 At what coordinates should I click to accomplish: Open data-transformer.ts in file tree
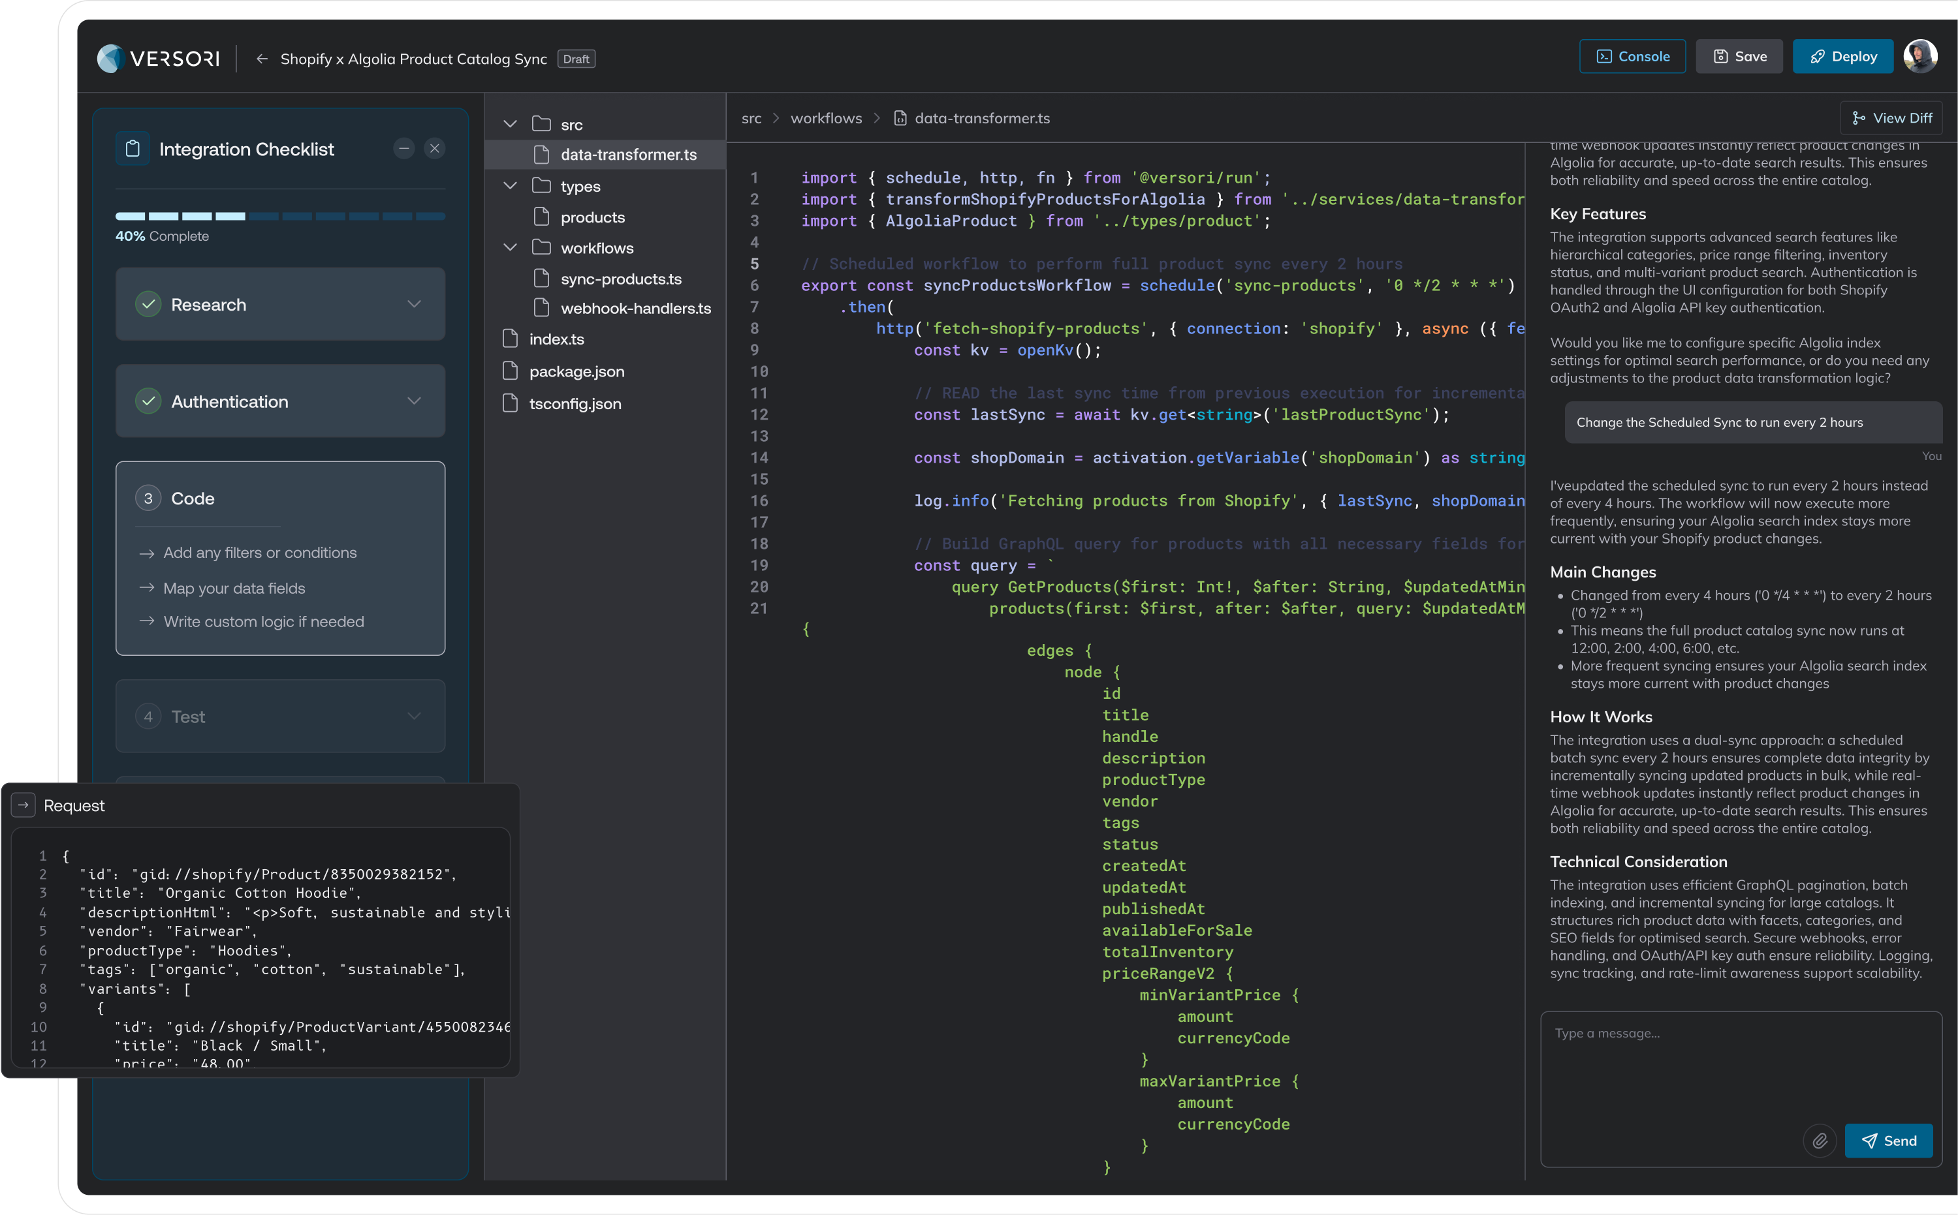[606, 154]
